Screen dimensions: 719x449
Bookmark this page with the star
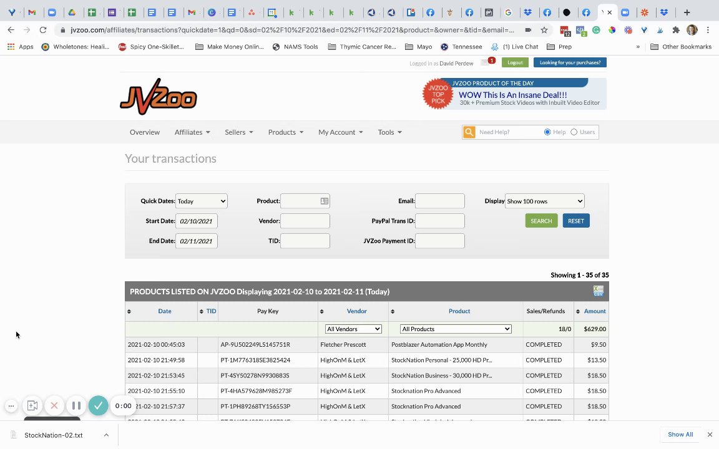(544, 30)
